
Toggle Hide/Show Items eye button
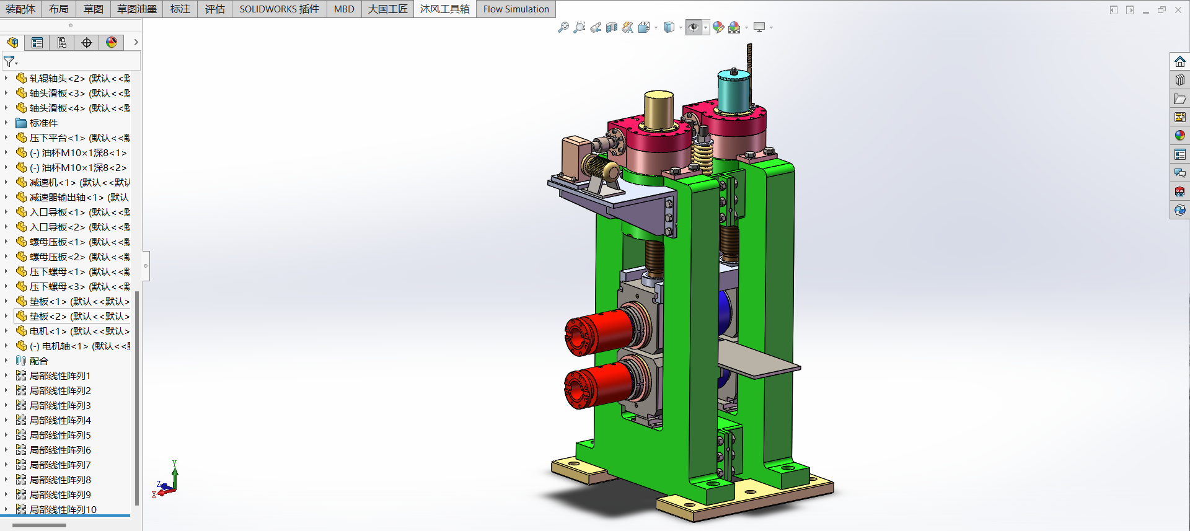[694, 27]
